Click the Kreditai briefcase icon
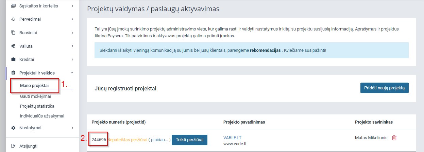This screenshot has height=152, width=424. [14, 60]
